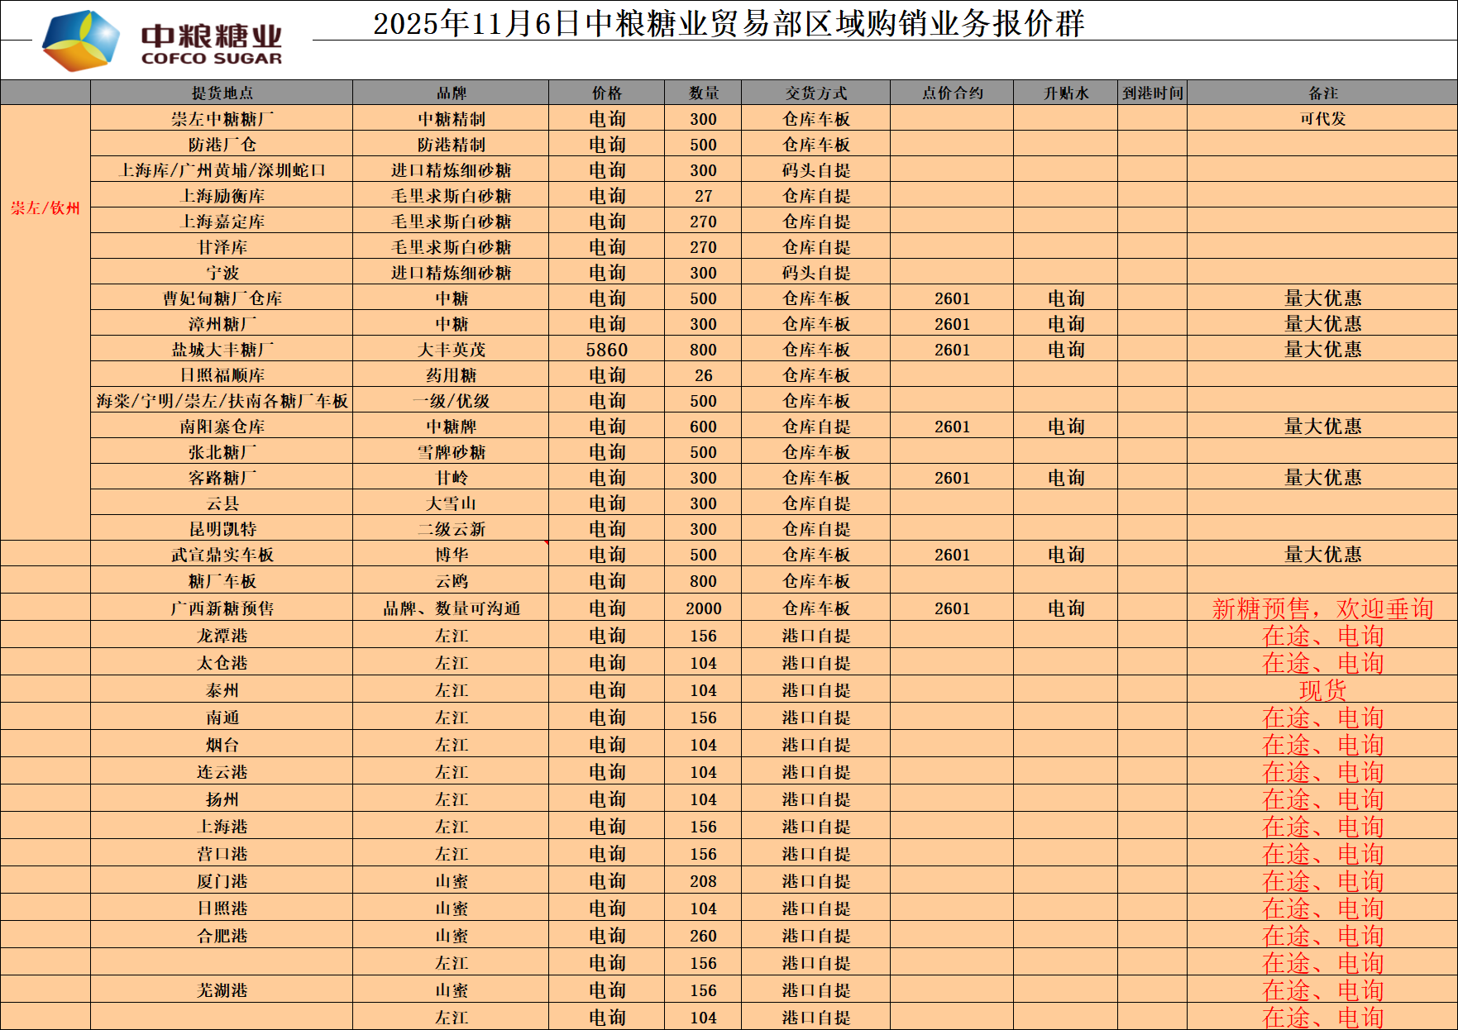
Task: Click the report title with date 2025年11月6日
Action: click(728, 24)
